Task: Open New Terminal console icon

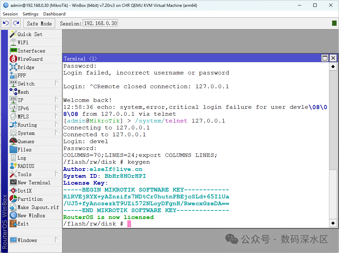Action: (13, 182)
